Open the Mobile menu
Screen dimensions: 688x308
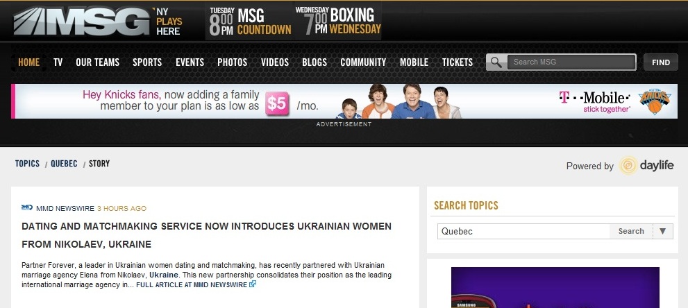pos(414,62)
